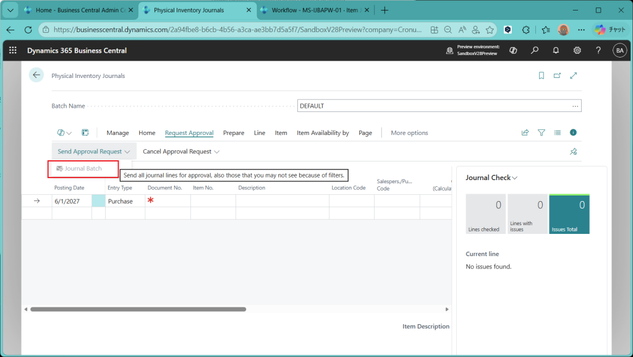Open the notifications bell
Image resolution: width=633 pixels, height=357 pixels.
[556, 50]
